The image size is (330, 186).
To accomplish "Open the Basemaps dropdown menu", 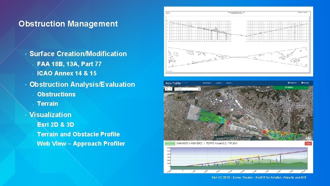I will point(208,83).
